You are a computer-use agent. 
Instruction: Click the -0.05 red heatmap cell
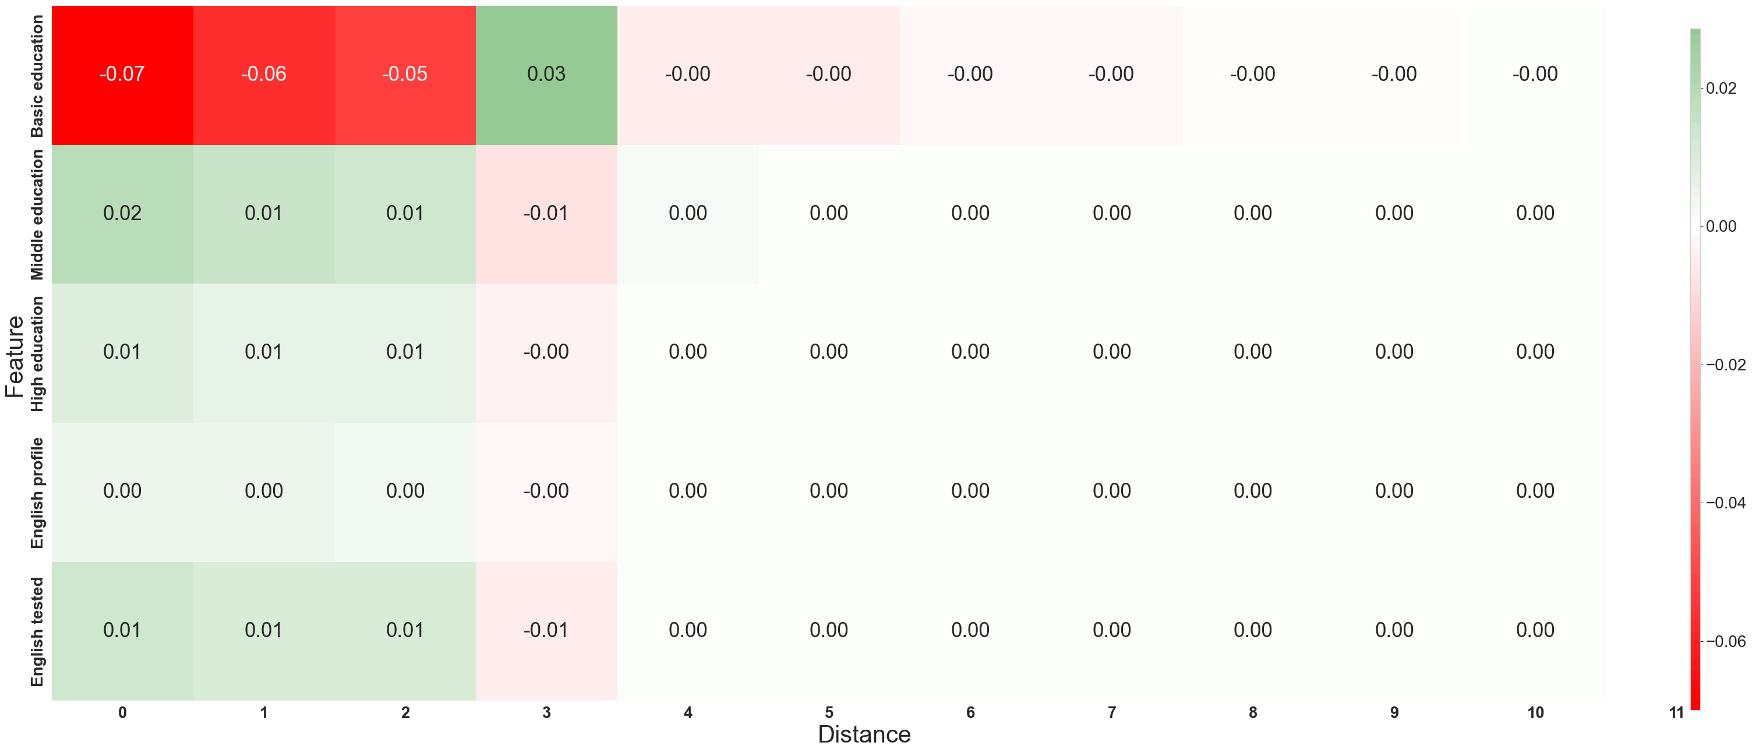405,74
